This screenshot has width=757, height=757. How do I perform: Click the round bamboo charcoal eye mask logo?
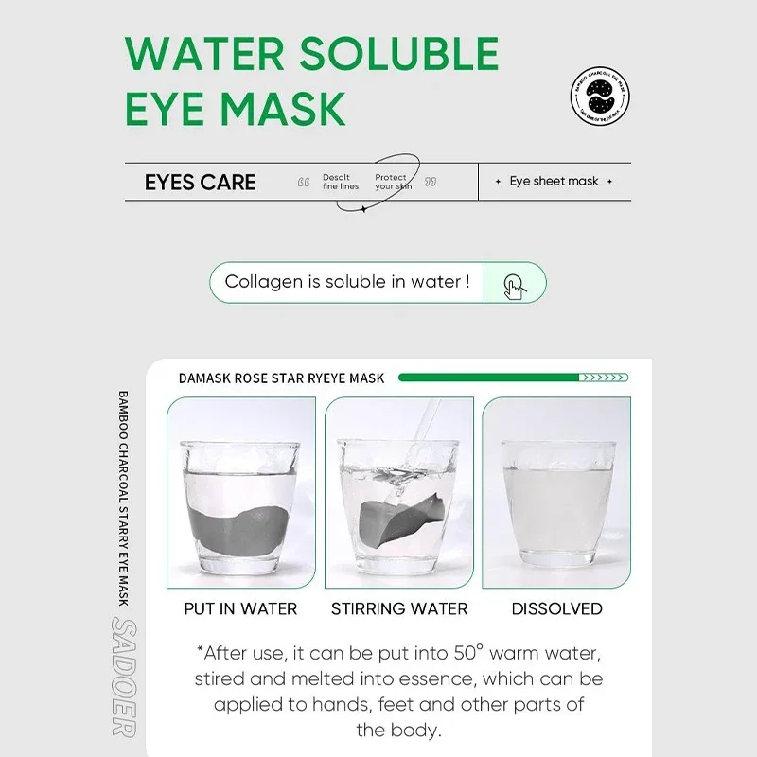tap(600, 97)
